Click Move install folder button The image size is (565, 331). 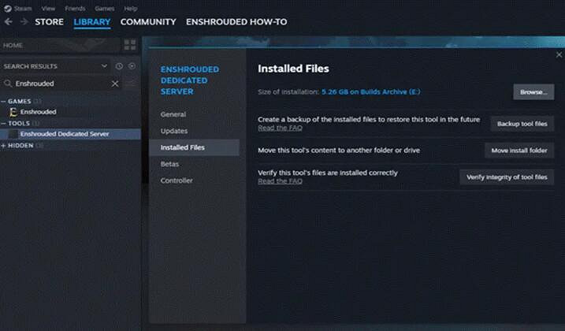519,151
